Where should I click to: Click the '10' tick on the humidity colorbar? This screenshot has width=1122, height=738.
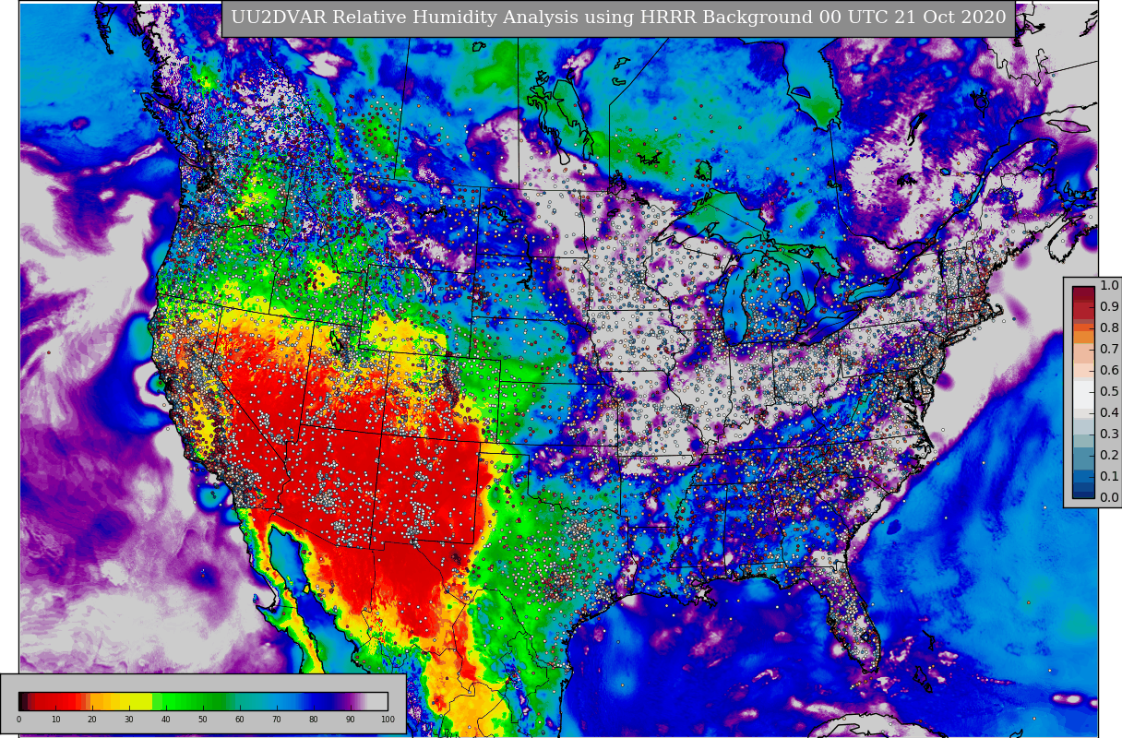(x=55, y=719)
